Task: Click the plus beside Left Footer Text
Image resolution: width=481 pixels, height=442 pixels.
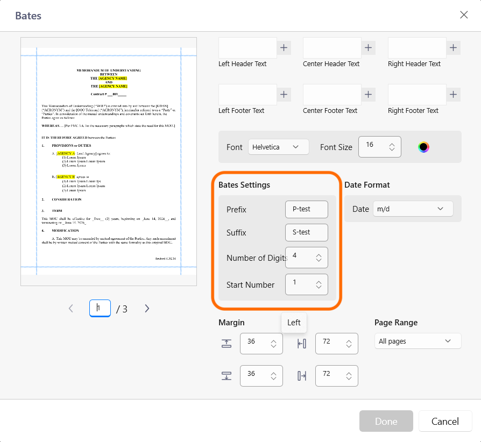Action: 284,95
